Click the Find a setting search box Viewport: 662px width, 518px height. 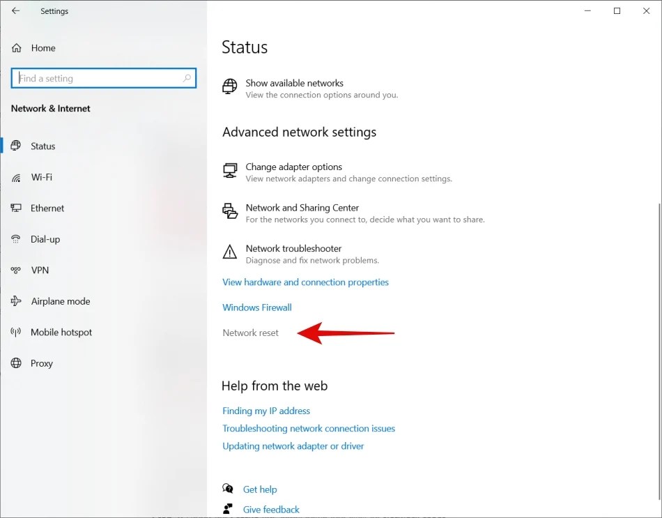[103, 78]
